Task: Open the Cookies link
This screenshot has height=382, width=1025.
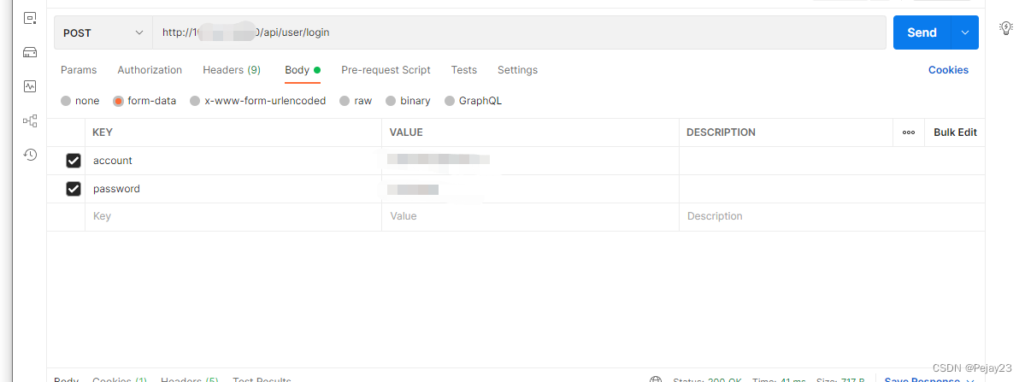Action: 949,70
